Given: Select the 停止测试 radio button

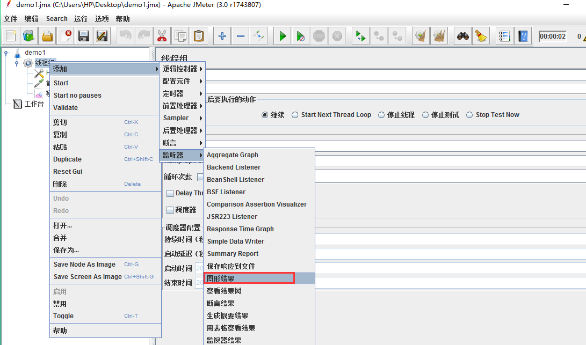Looking at the screenshot, I should 425,115.
